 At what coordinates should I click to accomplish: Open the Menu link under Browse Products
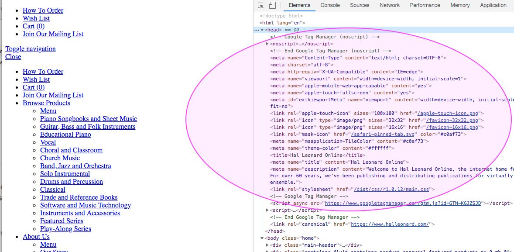[x=48, y=111]
